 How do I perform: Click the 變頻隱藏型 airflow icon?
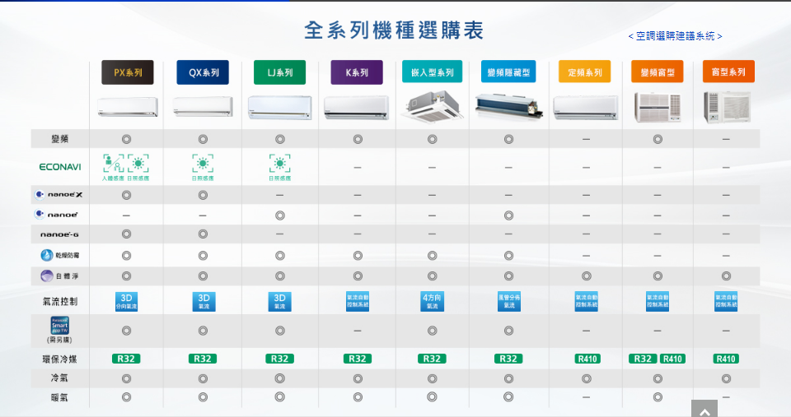tap(509, 301)
